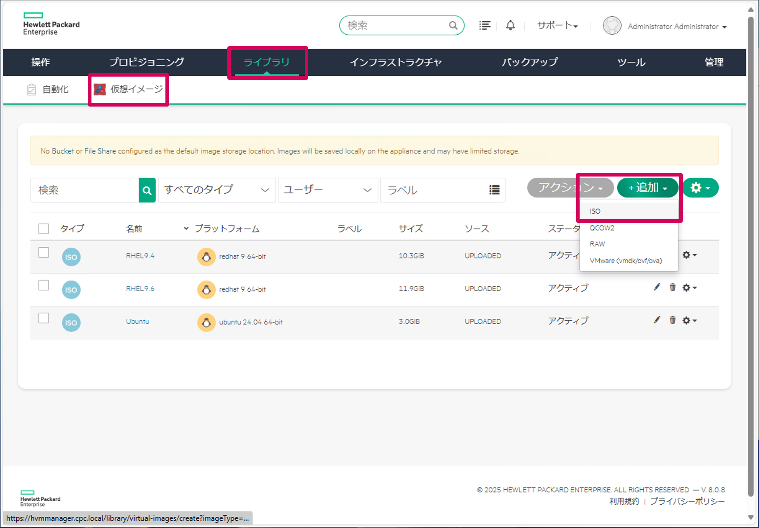Click the +追加 button
The image size is (759, 528).
tap(647, 187)
